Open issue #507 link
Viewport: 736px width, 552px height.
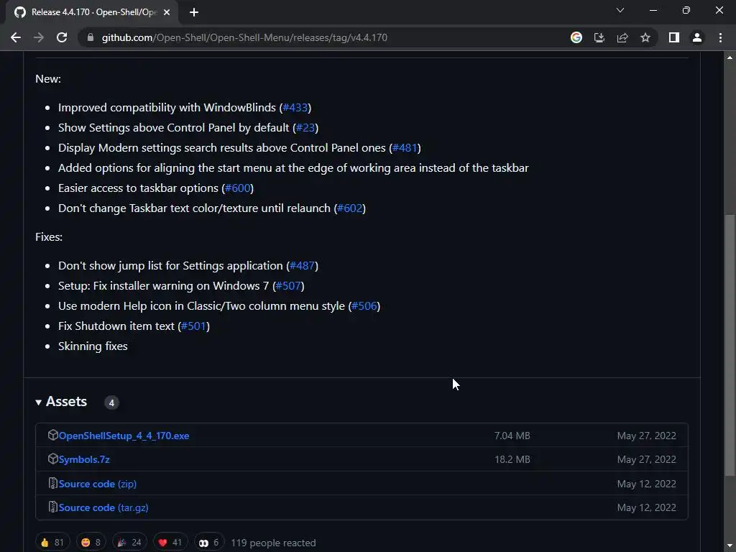pos(288,286)
